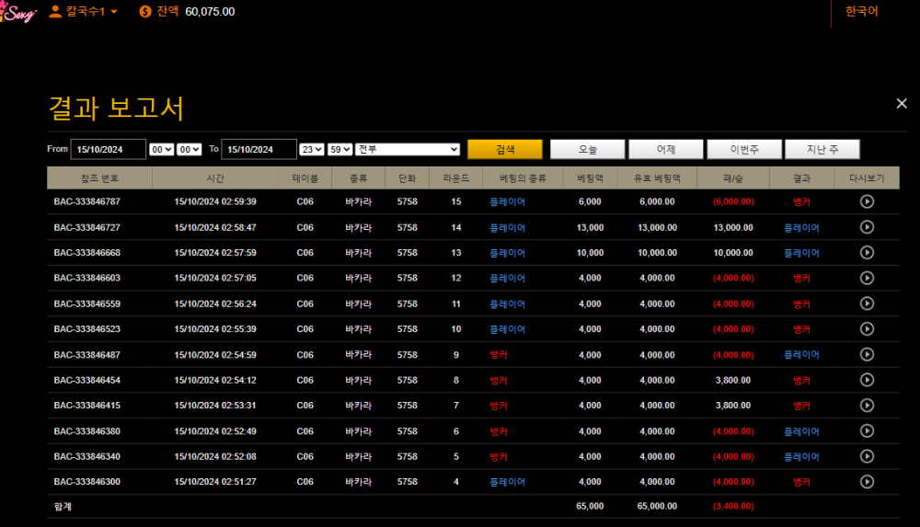Click the yellow 검색 search button
Screen dimensions: 920x527
click(x=504, y=149)
